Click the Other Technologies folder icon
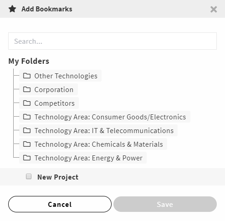This screenshot has width=225, height=221. coord(27,76)
